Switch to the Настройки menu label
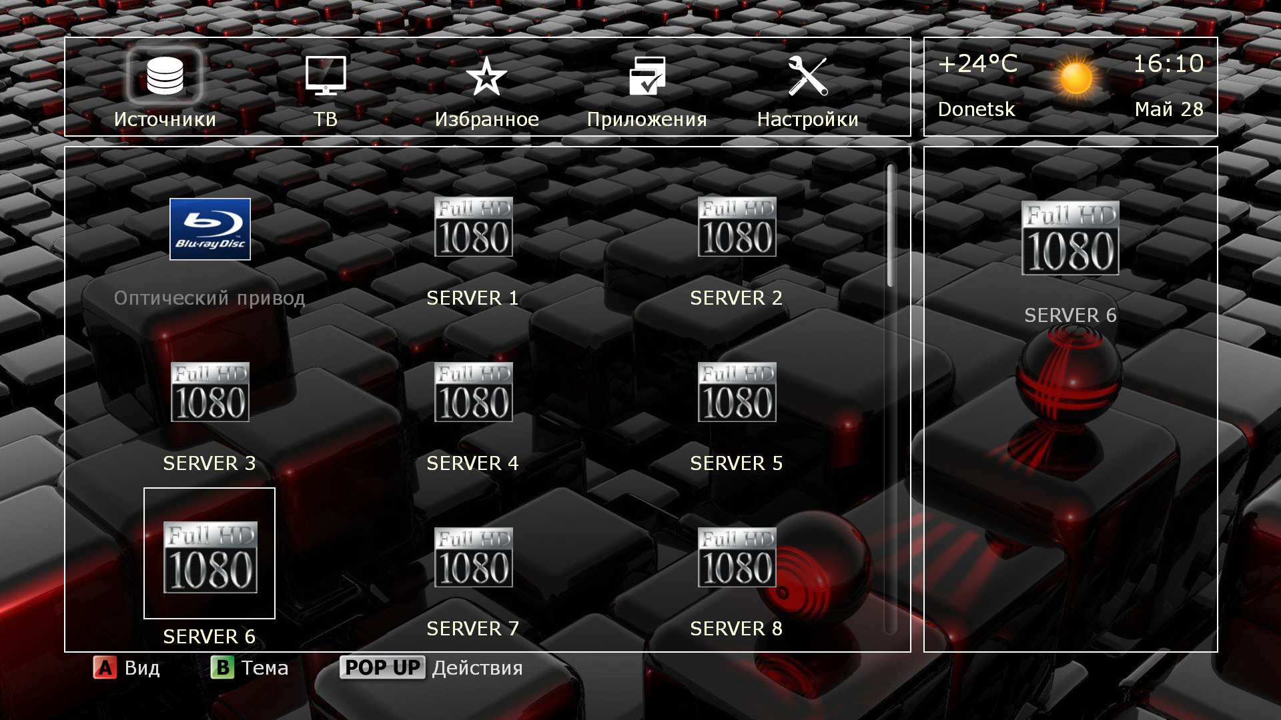1281x720 pixels. pos(808,119)
